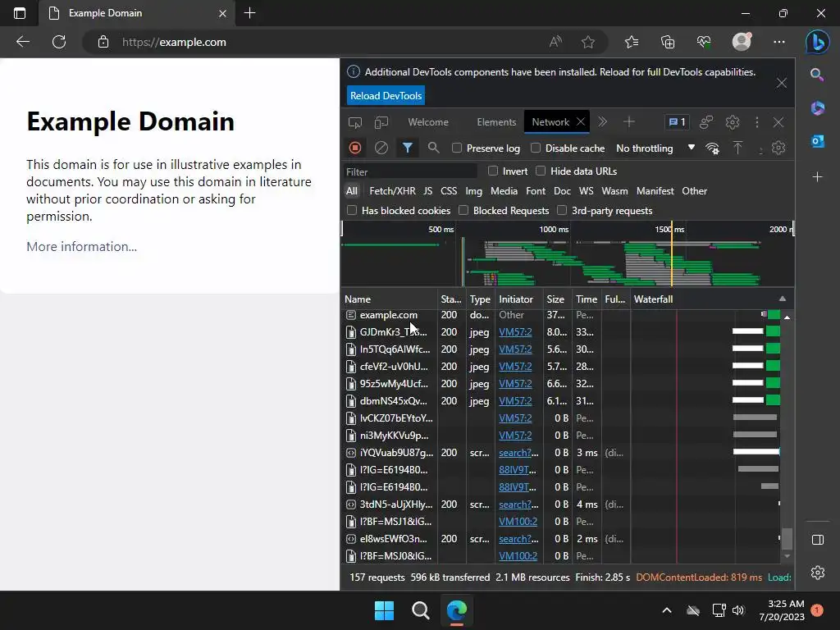Open the issues counter badge

(x=677, y=122)
